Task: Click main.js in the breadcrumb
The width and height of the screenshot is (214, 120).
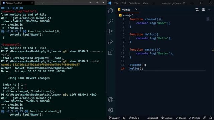Action: 127,15
